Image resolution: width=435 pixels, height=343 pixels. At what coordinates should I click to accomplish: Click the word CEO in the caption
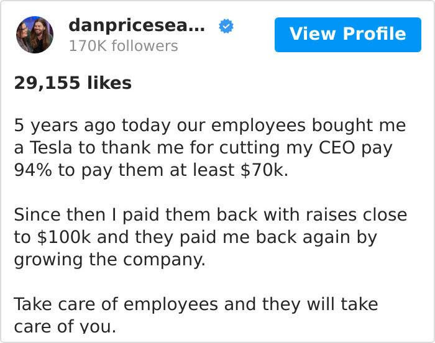click(337, 148)
